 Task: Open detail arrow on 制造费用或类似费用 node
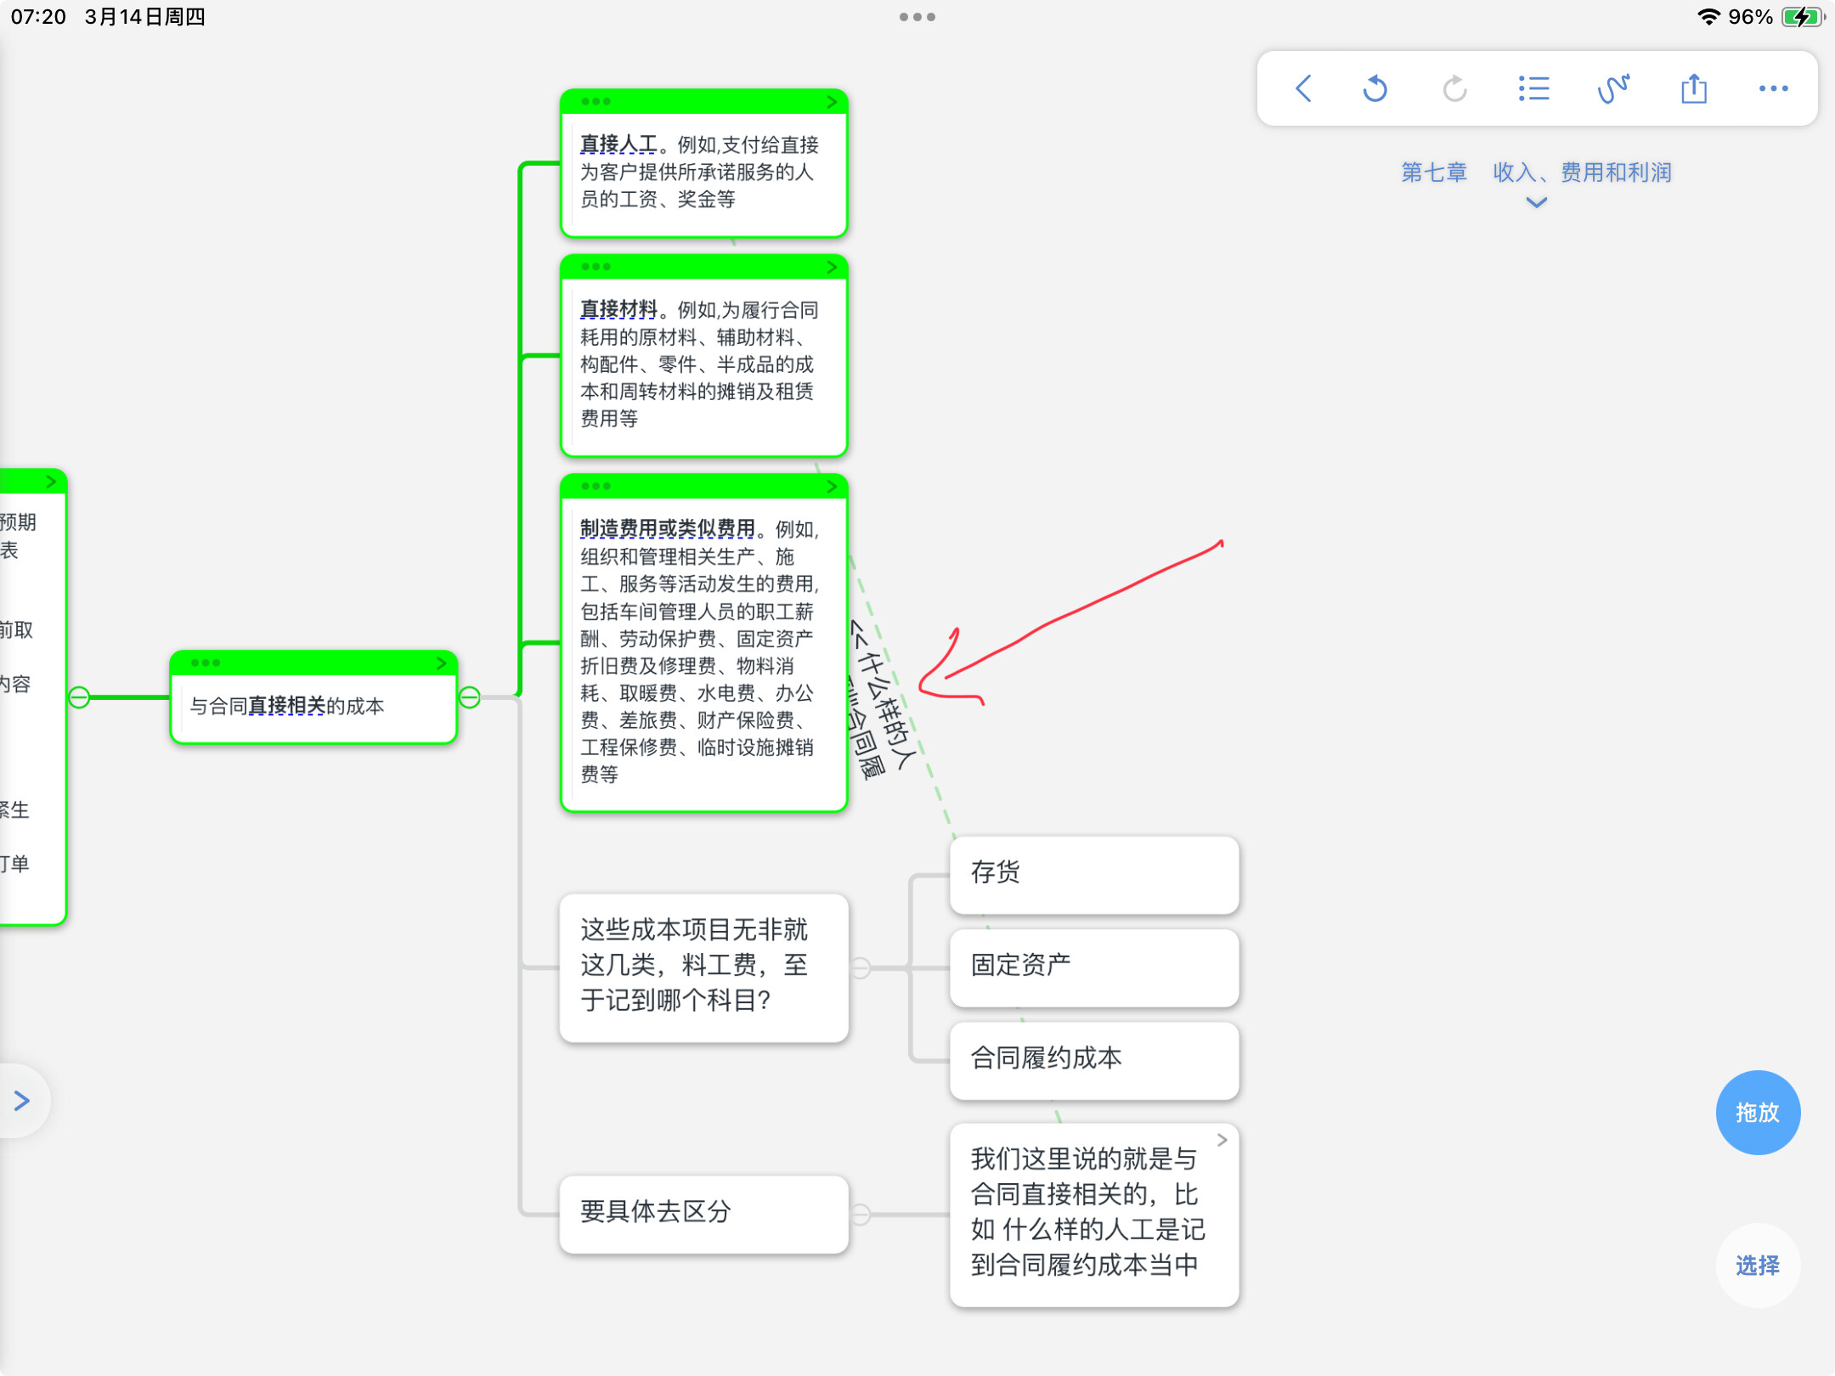pyautogui.click(x=831, y=487)
